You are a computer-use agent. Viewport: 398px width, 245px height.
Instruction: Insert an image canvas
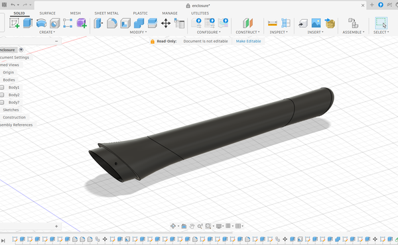(x=316, y=23)
